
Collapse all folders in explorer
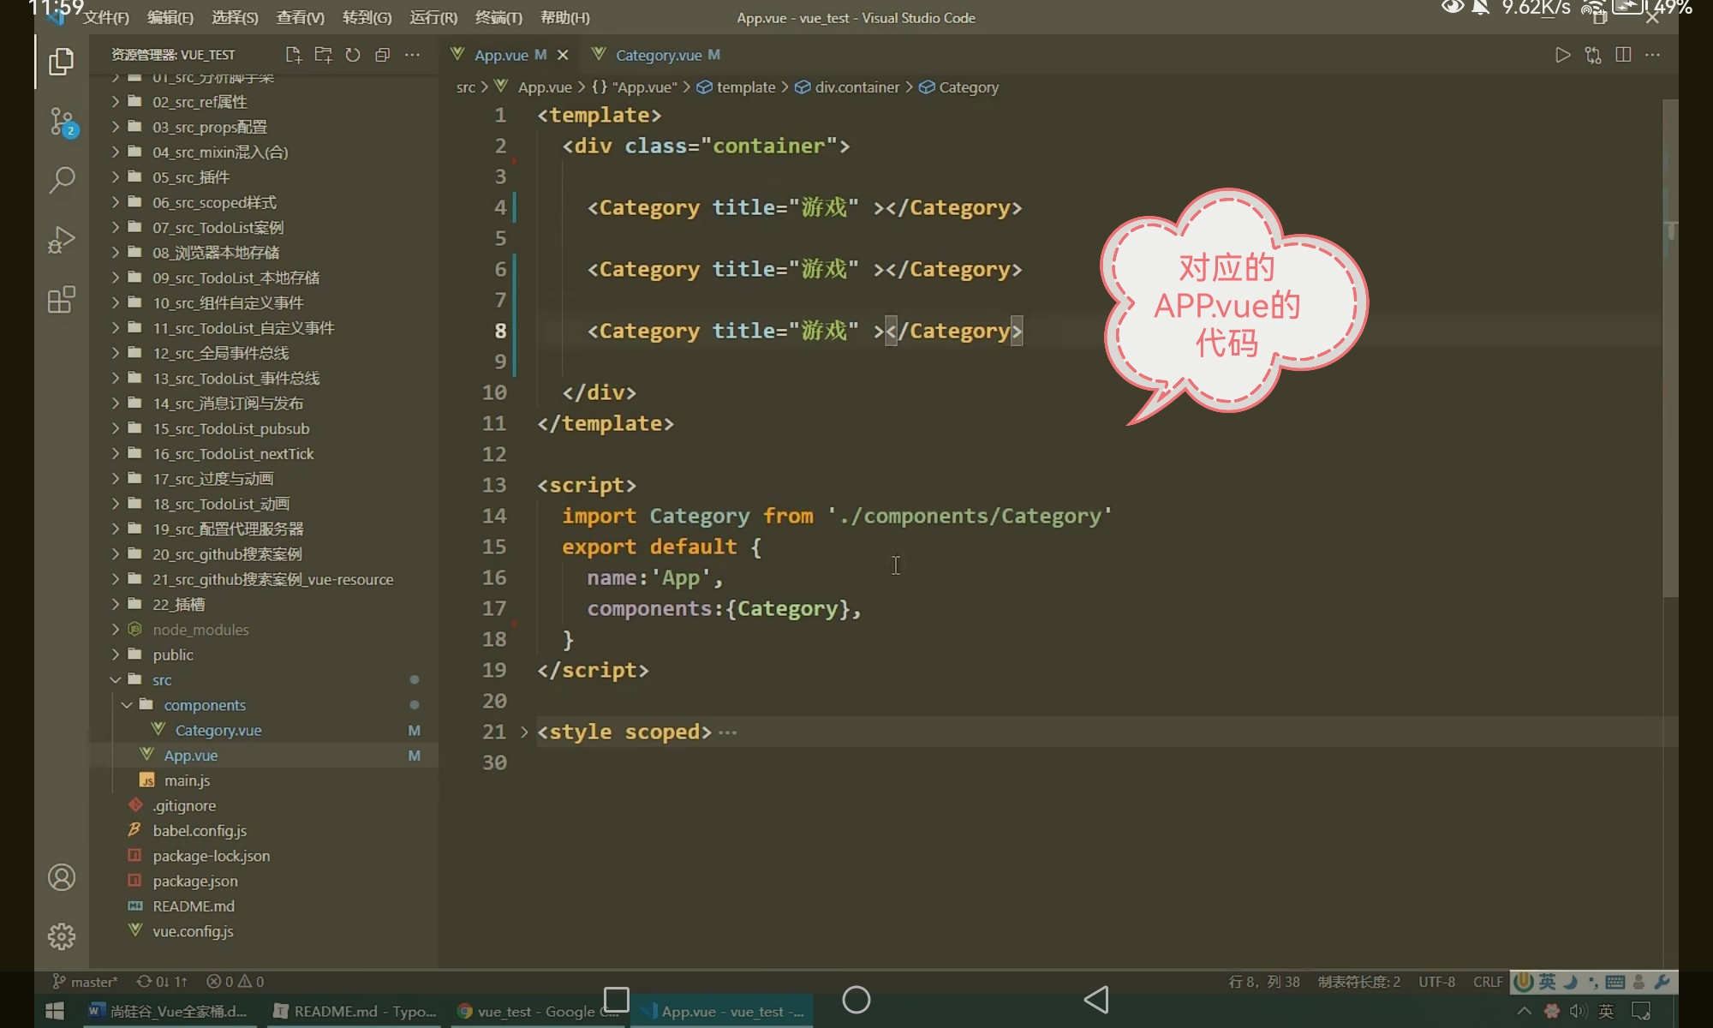coord(383,55)
